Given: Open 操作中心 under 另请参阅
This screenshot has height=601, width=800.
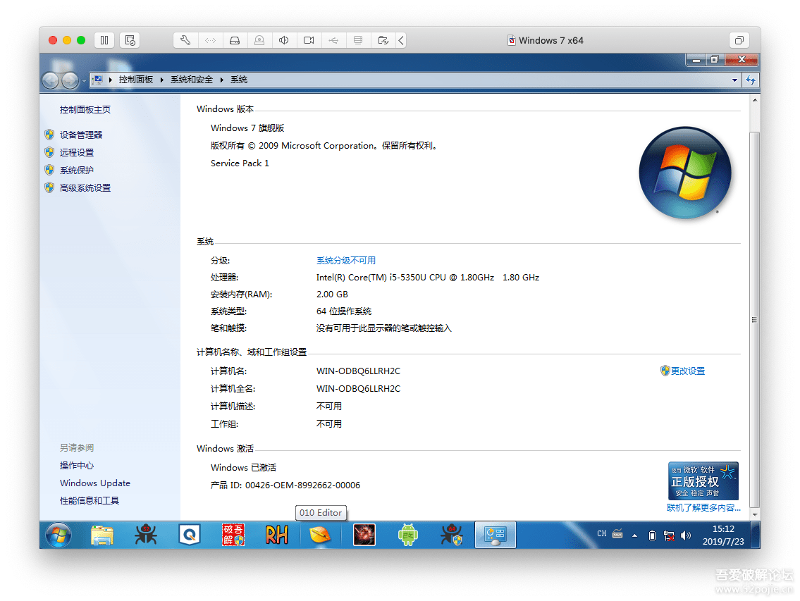Looking at the screenshot, I should pos(77,465).
